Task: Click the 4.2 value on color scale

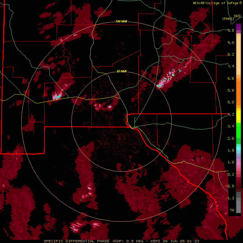Action: pyautogui.click(x=231, y=114)
